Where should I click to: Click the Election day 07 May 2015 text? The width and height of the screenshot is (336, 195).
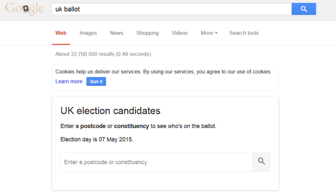(97, 139)
